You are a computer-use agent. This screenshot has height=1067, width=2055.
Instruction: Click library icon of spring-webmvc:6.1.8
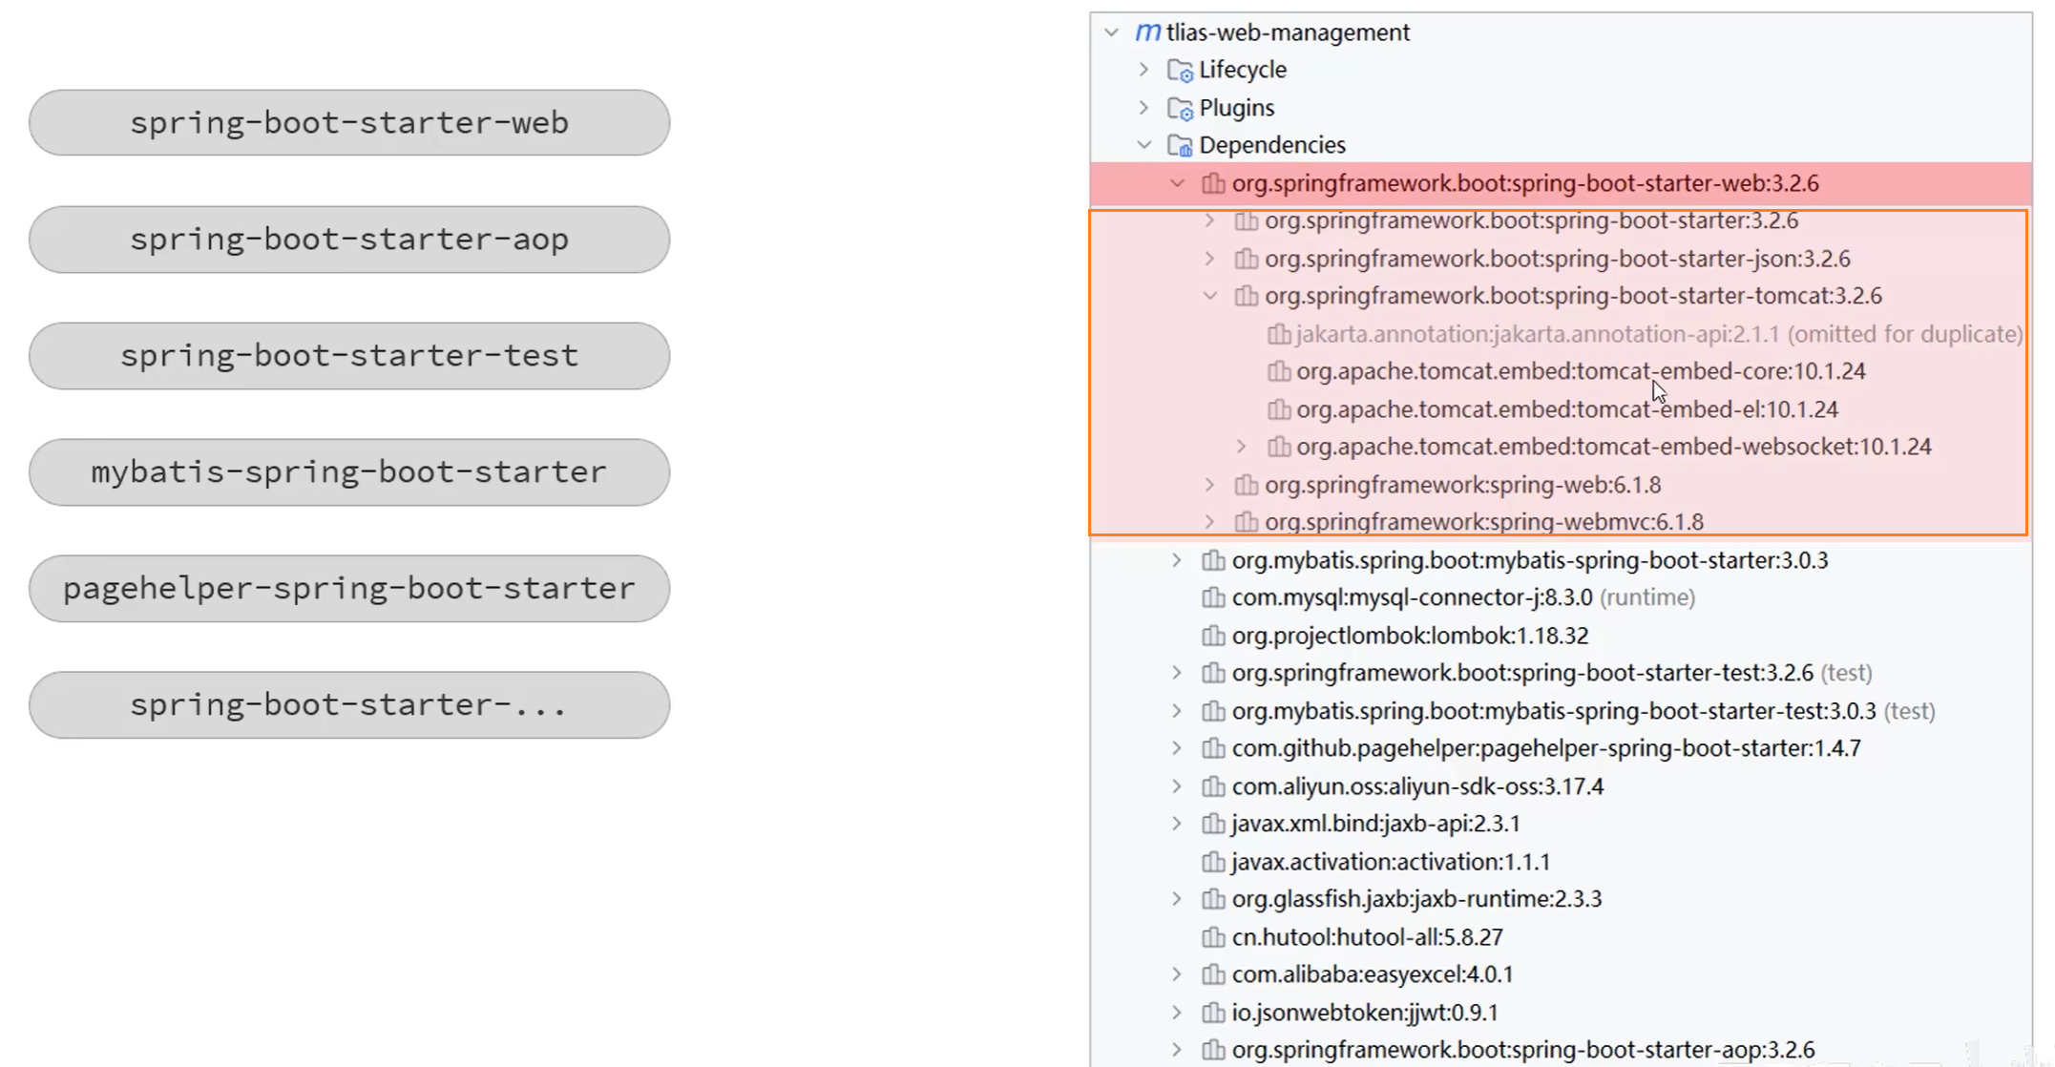pyautogui.click(x=1246, y=522)
